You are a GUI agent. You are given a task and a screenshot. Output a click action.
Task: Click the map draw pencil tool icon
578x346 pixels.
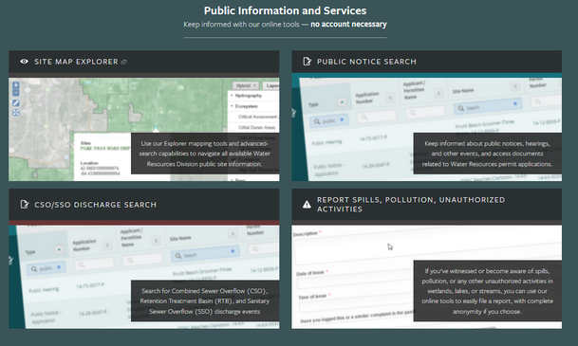click(x=16, y=103)
